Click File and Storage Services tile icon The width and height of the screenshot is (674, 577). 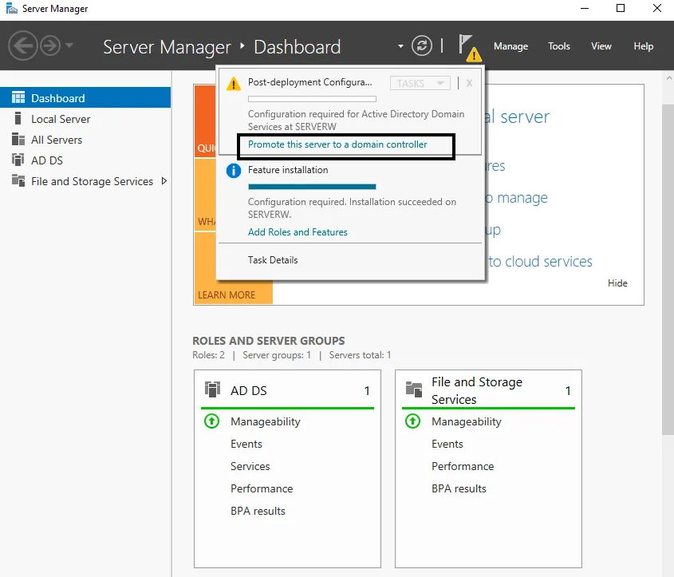[x=413, y=389]
